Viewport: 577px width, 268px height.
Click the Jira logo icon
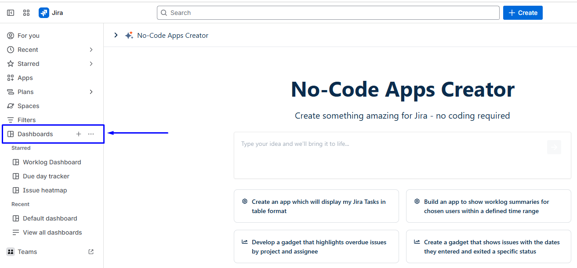(x=44, y=13)
